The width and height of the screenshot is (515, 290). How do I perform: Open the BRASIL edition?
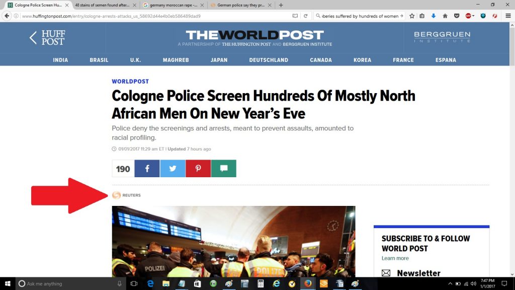tap(99, 60)
